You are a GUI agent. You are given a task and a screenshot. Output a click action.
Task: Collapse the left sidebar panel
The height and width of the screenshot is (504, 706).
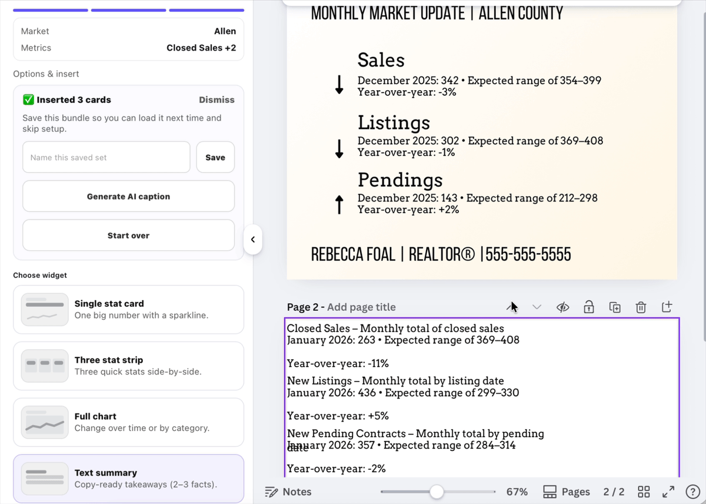pyautogui.click(x=252, y=240)
